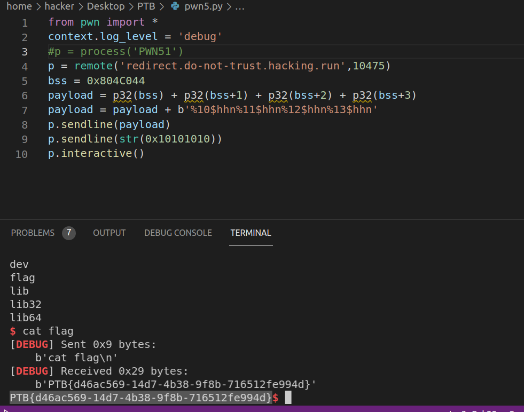
Task: Click 'dev' in terminal output
Action: (19, 264)
